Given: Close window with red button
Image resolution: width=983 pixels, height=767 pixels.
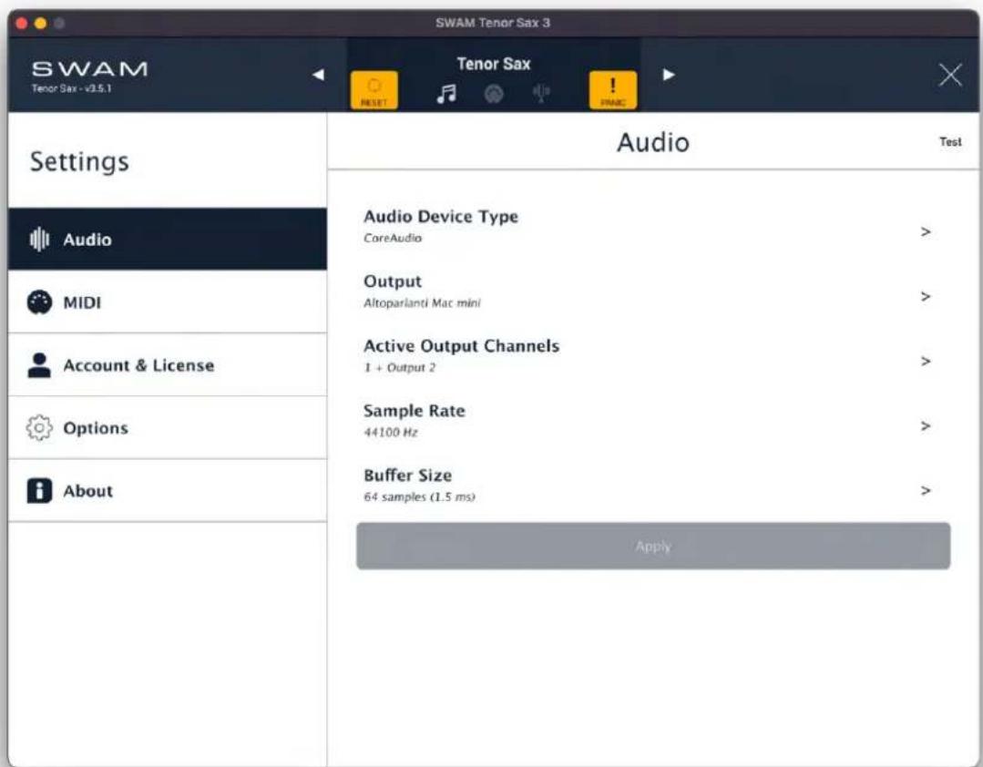Looking at the screenshot, I should (x=22, y=23).
